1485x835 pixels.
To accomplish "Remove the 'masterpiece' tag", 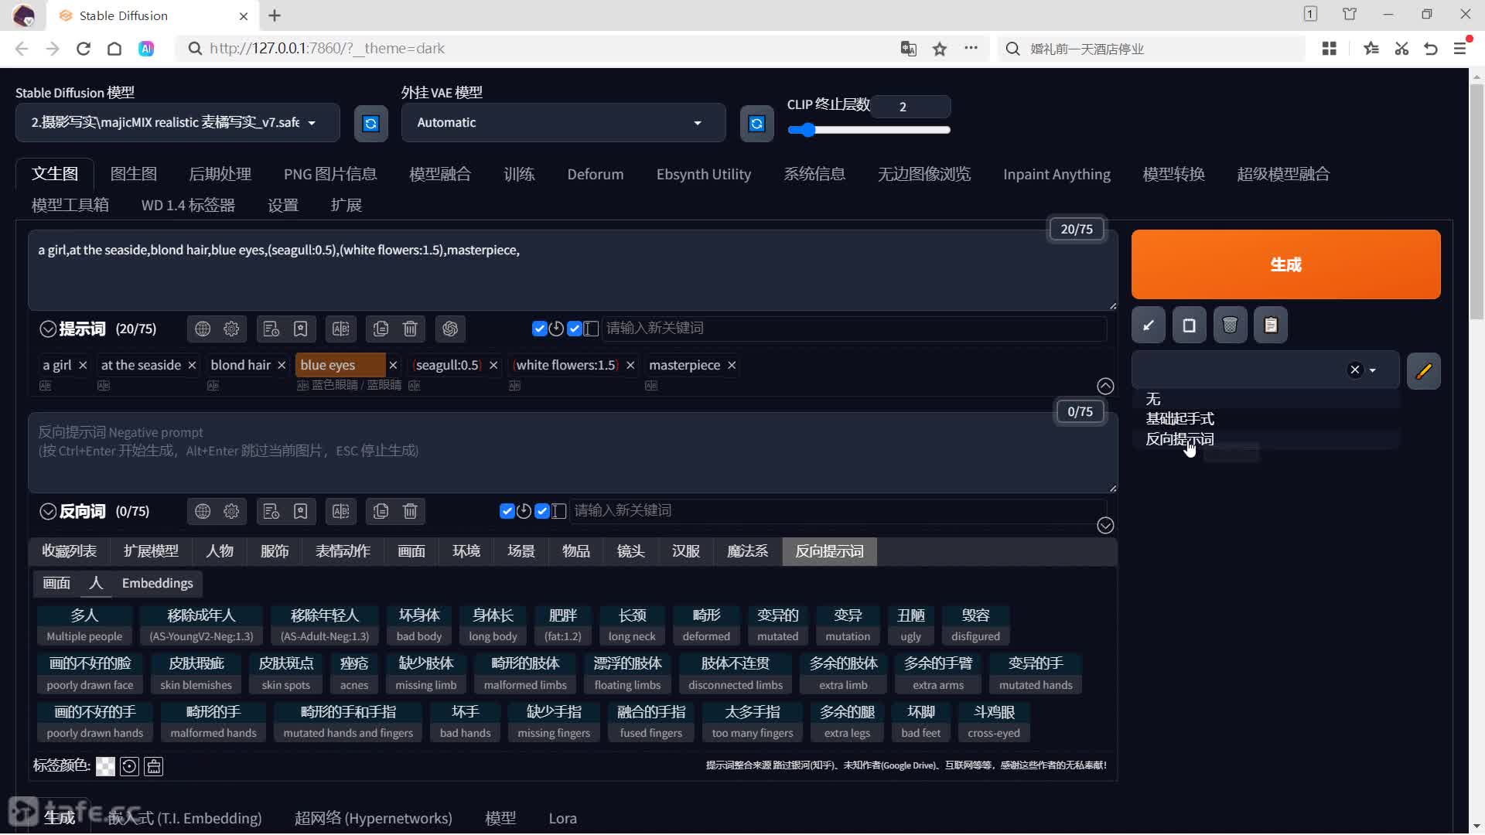I will pos(732,365).
